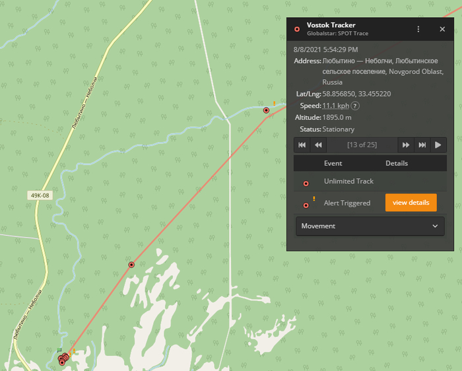Click the view details button
The width and height of the screenshot is (462, 371).
pos(411,203)
